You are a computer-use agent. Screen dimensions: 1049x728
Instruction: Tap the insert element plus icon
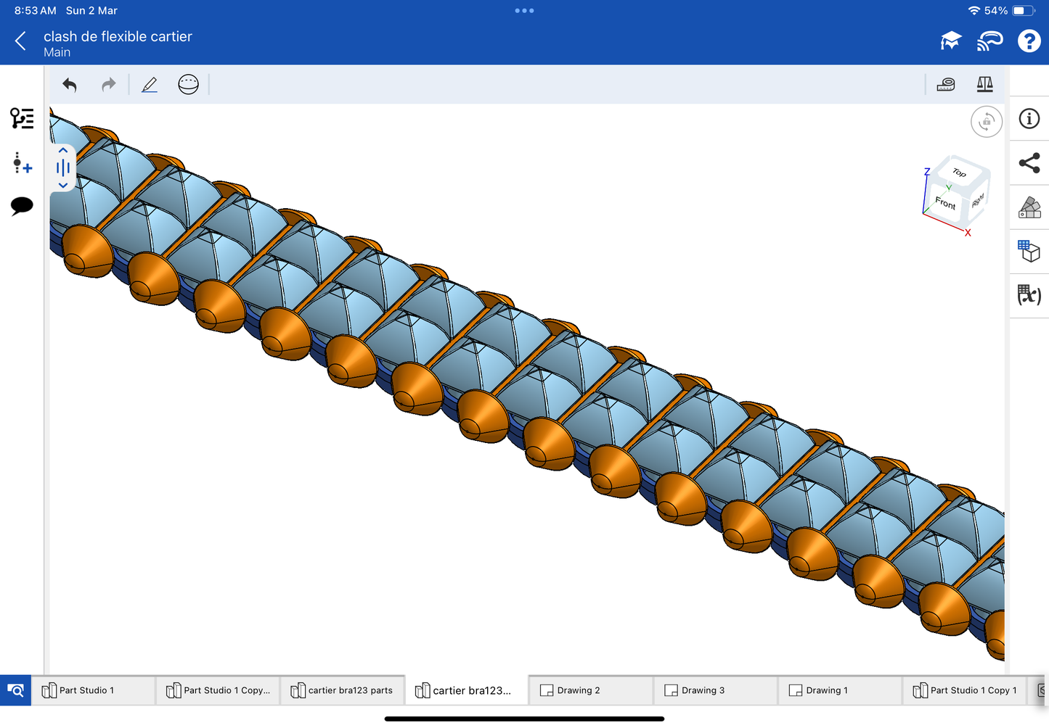22,163
